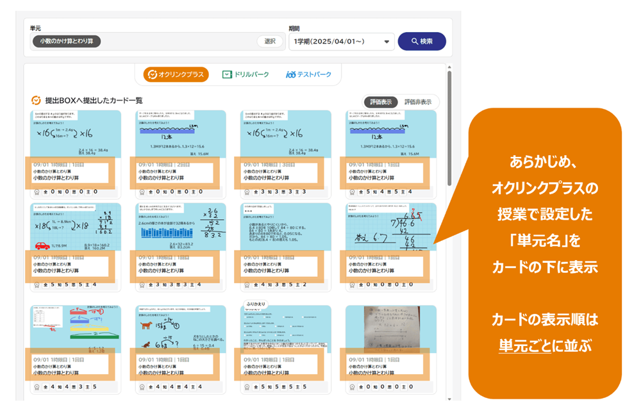This screenshot has height=405, width=641.
Task: Click the icon beside 提出BOXへ提出したカード一覧 heading
Action: point(37,101)
